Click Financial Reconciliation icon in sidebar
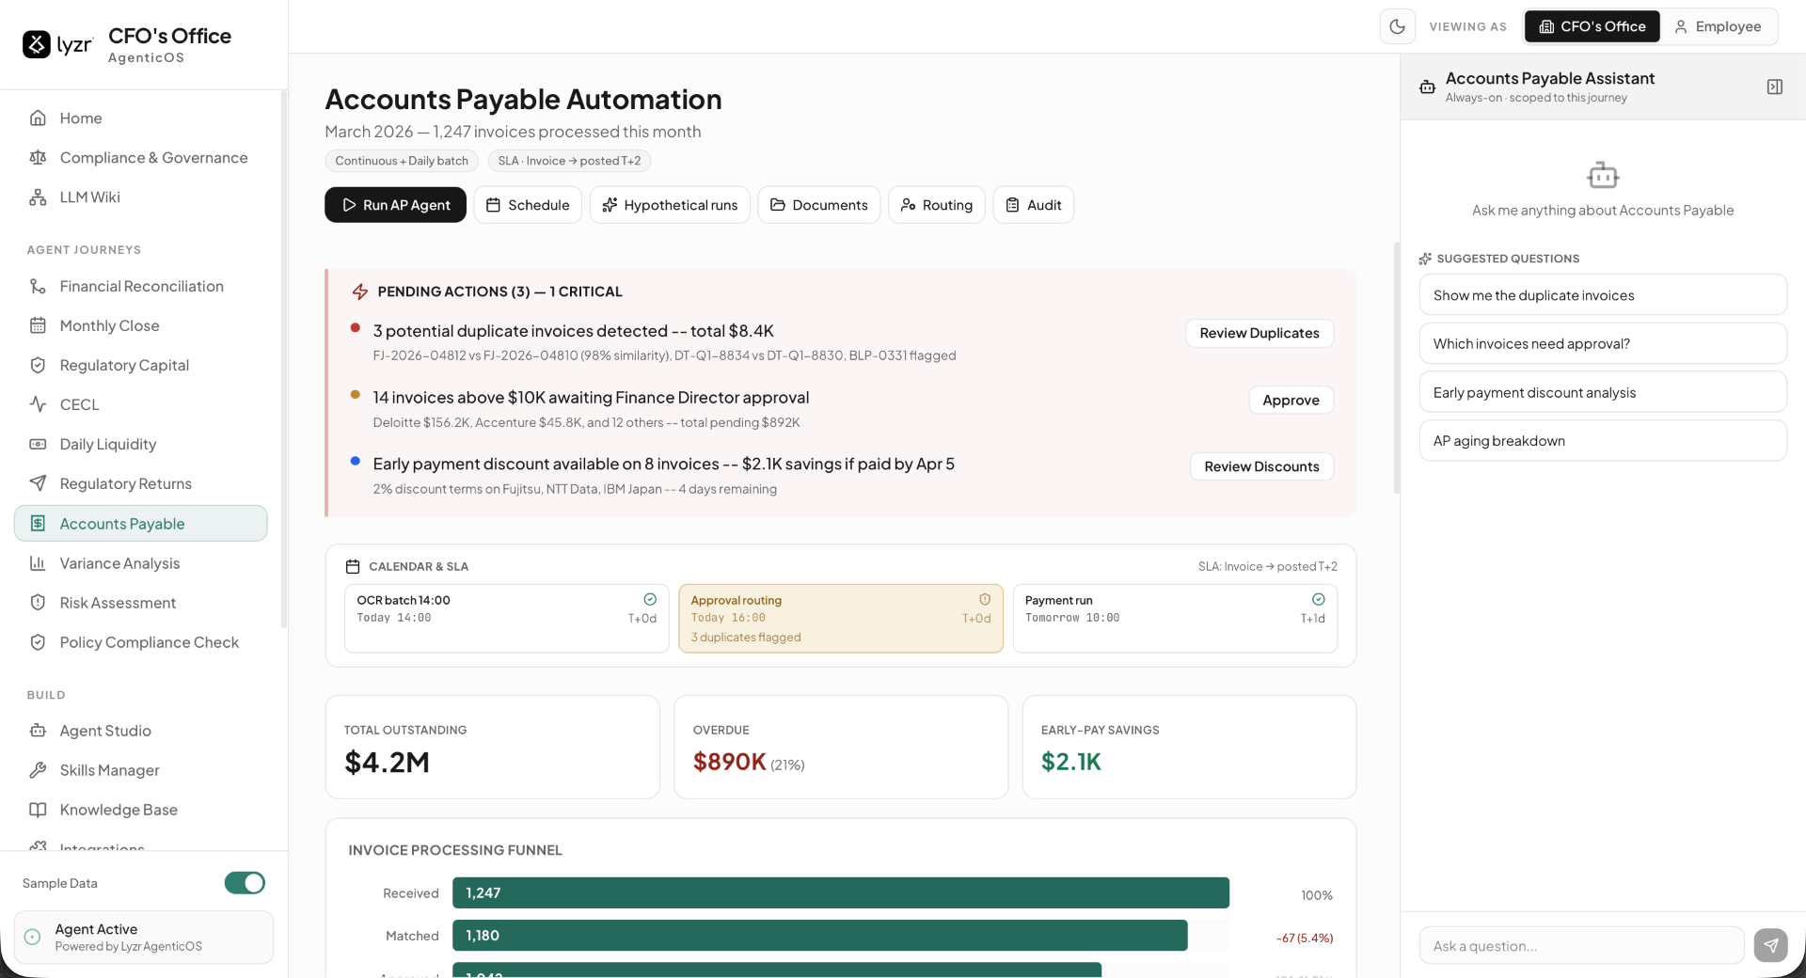 click(x=38, y=286)
